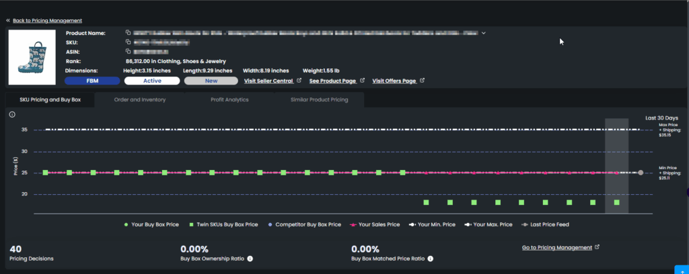Go back to Pricing Management
This screenshot has width=689, height=274.
pyautogui.click(x=47, y=21)
